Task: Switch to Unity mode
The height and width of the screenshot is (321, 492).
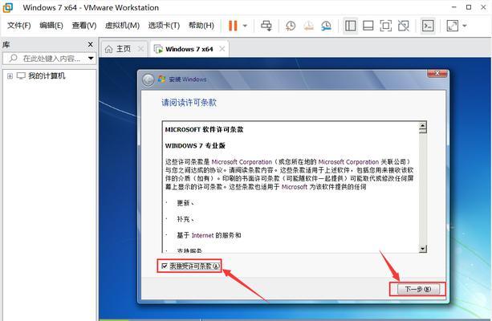Action: click(404, 26)
